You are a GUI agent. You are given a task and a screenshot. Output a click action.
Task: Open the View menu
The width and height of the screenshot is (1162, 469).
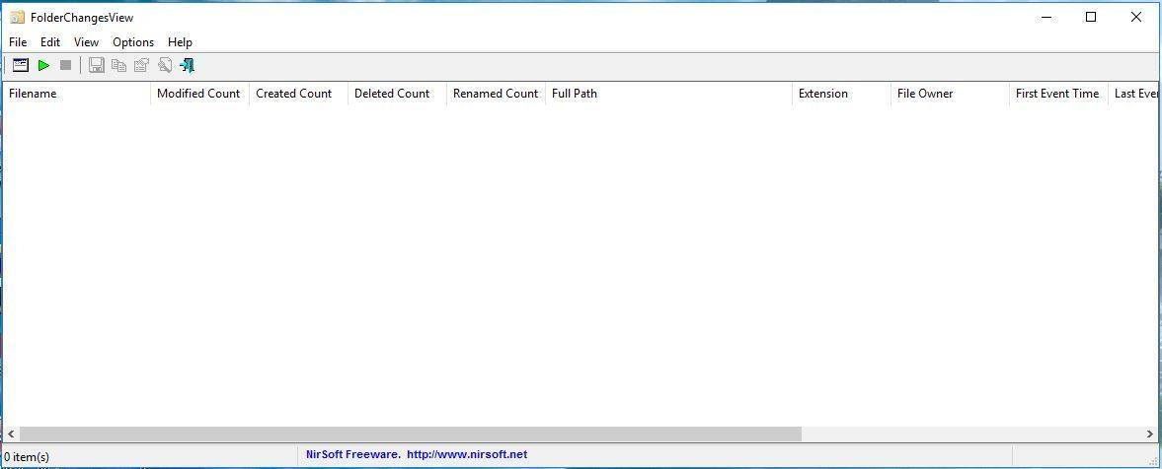pyautogui.click(x=86, y=42)
